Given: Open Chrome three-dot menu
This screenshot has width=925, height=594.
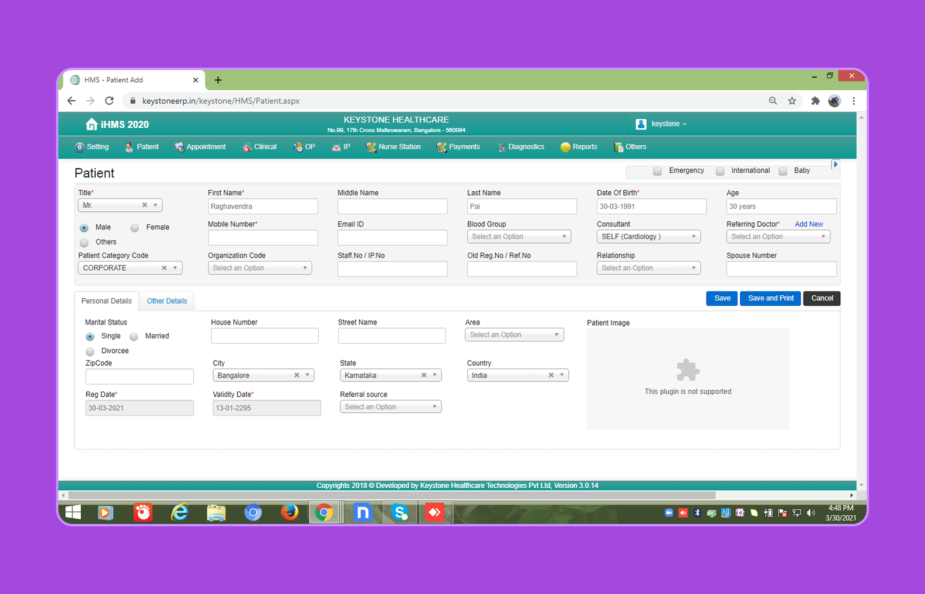Looking at the screenshot, I should click(854, 101).
